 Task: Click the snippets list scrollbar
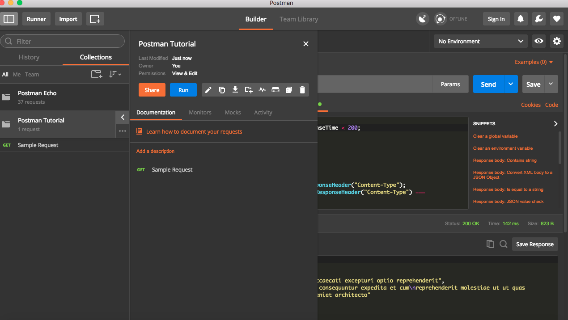click(x=560, y=147)
